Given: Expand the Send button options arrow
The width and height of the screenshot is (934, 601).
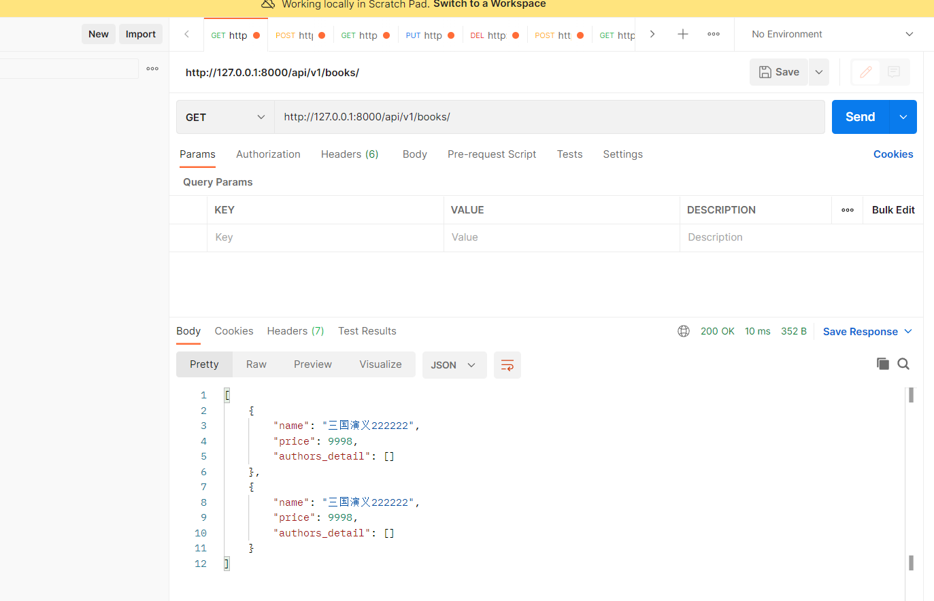Looking at the screenshot, I should (x=903, y=117).
